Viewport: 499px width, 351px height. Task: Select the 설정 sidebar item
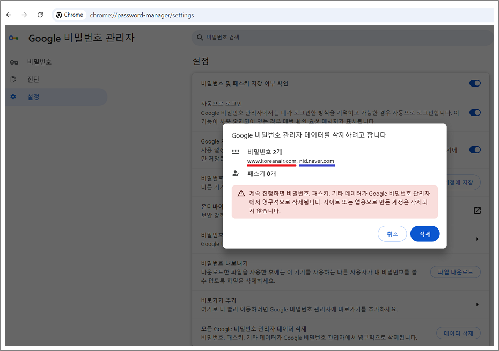[x=56, y=97]
